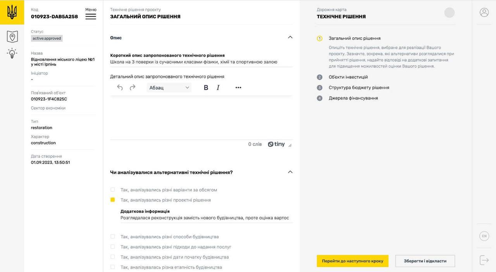Open the 'Абзац' paragraph style dropdown
Image resolution: width=496 pixels, height=272 pixels.
pos(169,88)
